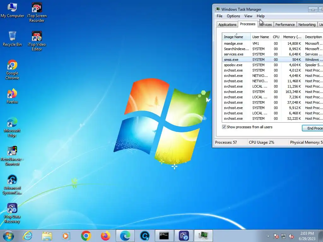This screenshot has width=323, height=242.
Task: Select the Google Chrome desktop shortcut
Action: [x=12, y=70]
